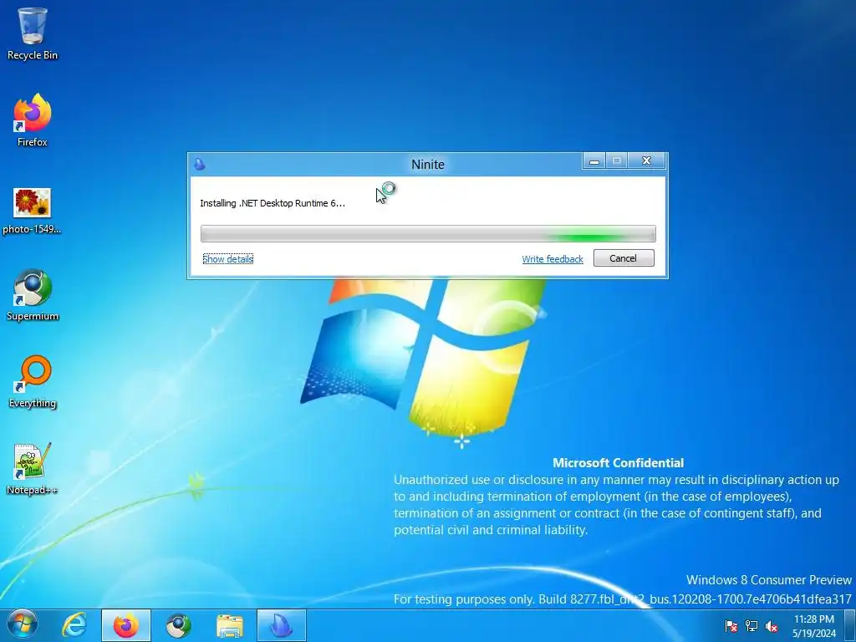Screen dimensions: 856x642
Task: Open the Action Center flag tray icon
Action: (731, 626)
